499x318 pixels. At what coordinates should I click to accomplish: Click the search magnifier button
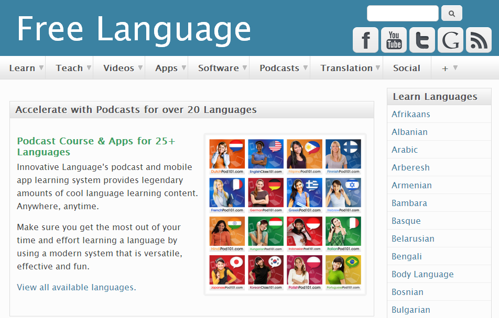pos(451,13)
